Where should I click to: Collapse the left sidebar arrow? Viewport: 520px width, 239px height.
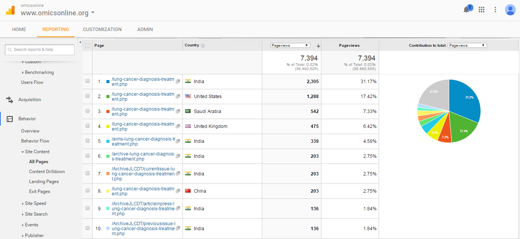[x=80, y=42]
